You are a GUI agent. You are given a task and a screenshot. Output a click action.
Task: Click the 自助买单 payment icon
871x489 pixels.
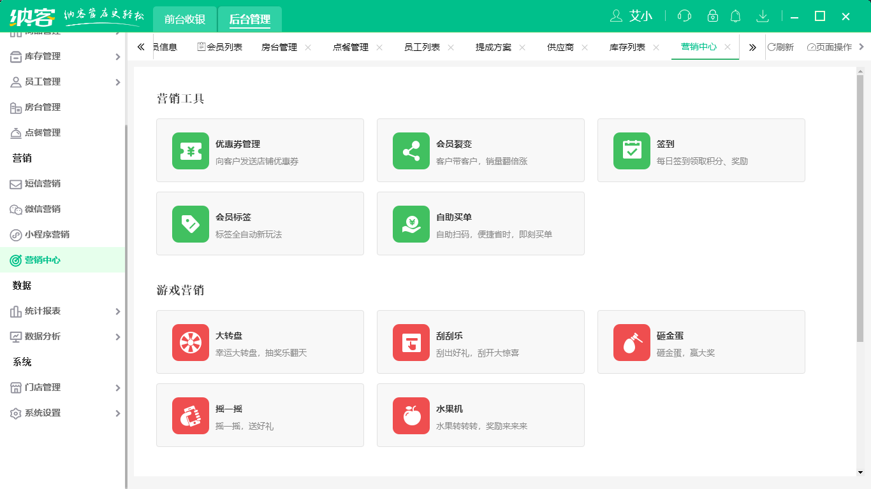pos(411,223)
